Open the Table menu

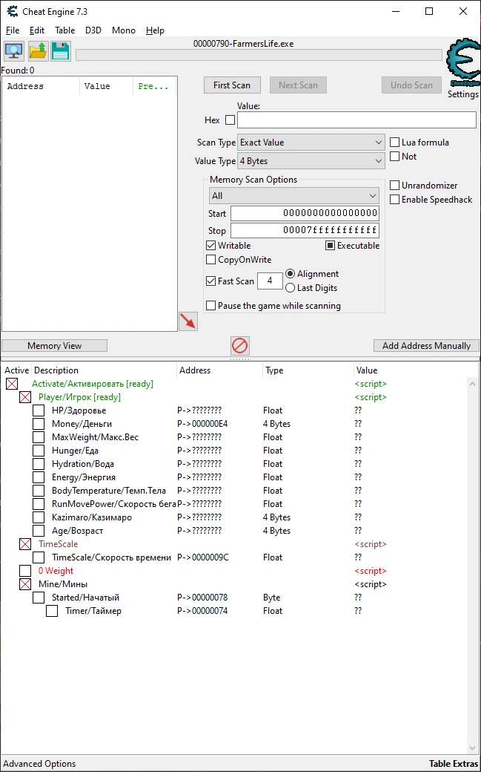pos(65,30)
